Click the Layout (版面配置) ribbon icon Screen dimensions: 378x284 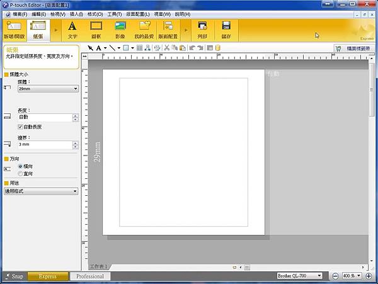tap(168, 30)
